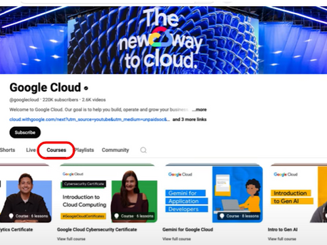This screenshot has width=327, height=245.
Task: Click the Google Cloud Cybersecurity Certificate title
Action: point(97,229)
